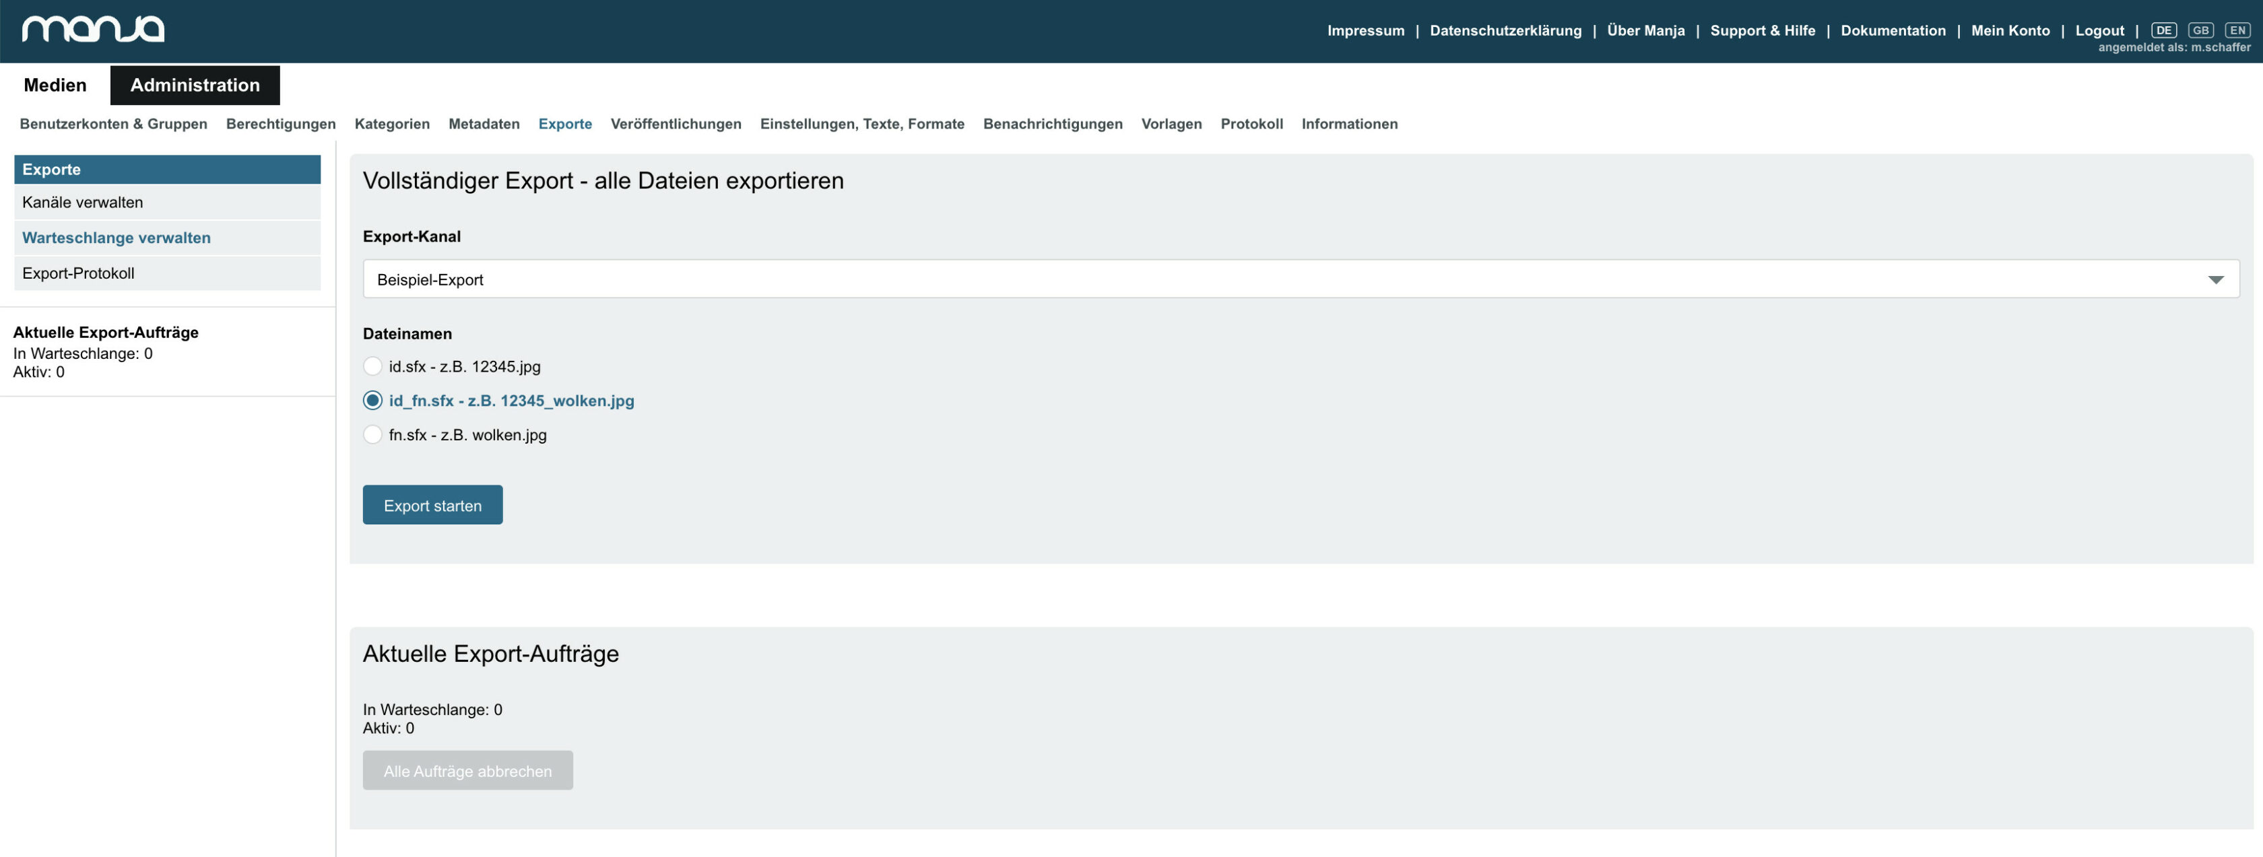Open the Mein Konto link
The image size is (2263, 857).
click(x=2010, y=31)
